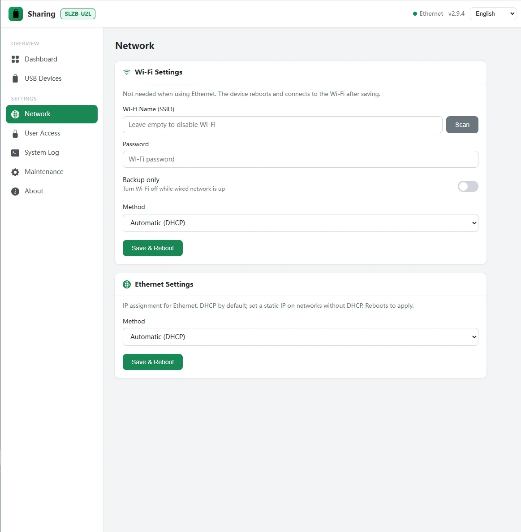
Task: Click the Maintenance gear icon
Action: click(15, 172)
